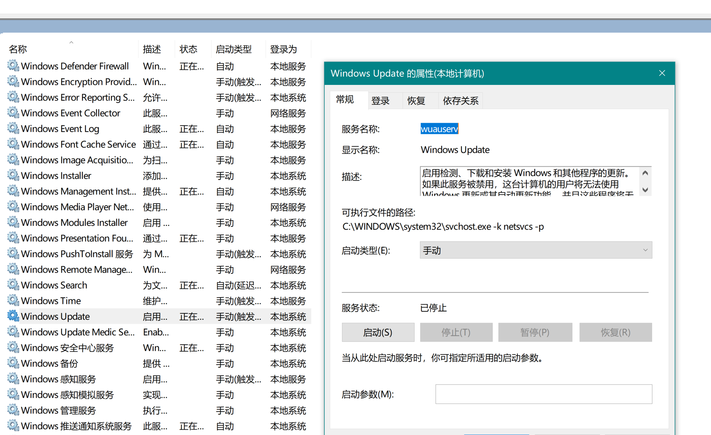Open the 启动类型 dropdown showing 手动
Screen dimensions: 711x435
point(536,250)
